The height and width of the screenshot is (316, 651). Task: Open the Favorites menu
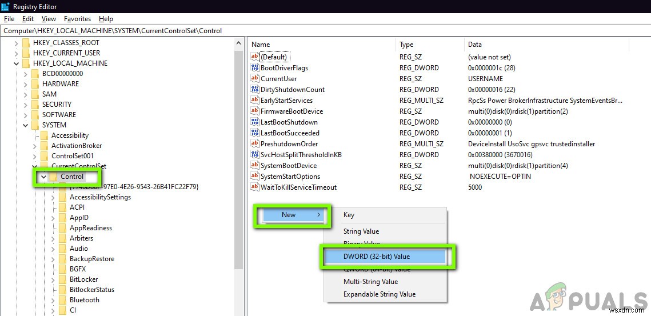click(x=77, y=19)
